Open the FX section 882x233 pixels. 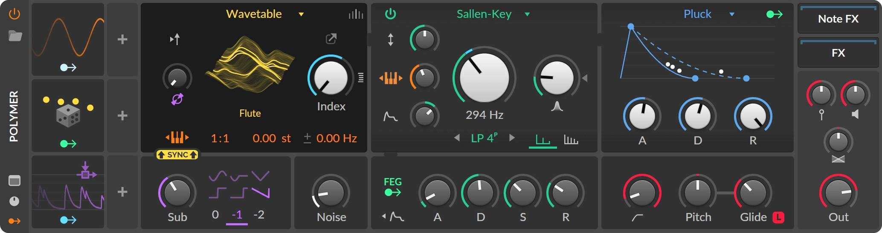(x=838, y=53)
